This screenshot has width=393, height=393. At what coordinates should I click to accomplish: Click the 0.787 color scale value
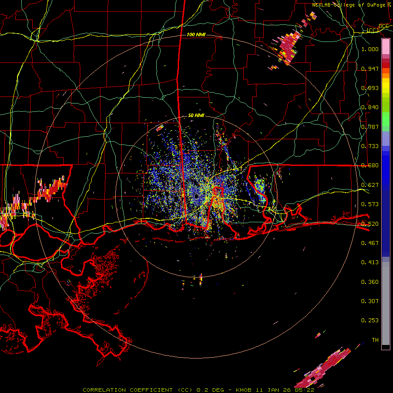click(x=370, y=127)
